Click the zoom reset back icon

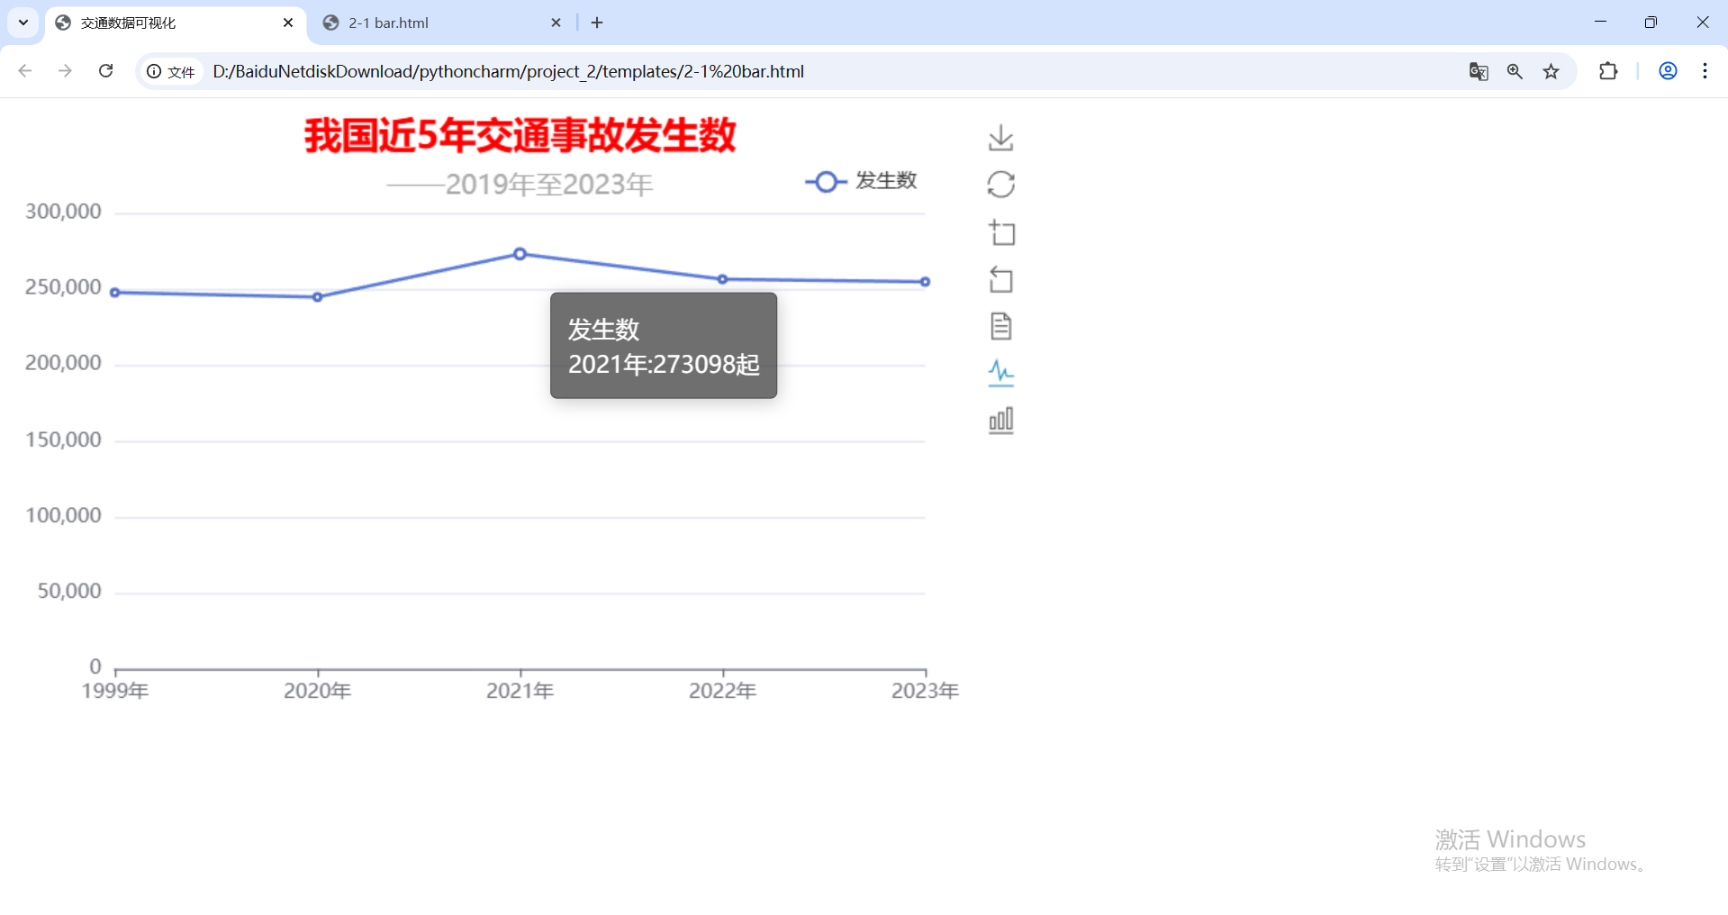[1001, 279]
